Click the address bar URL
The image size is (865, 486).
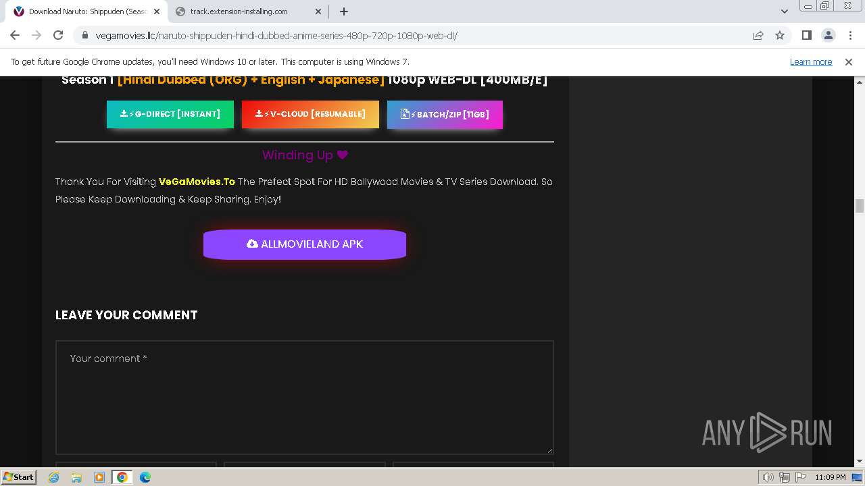(x=276, y=35)
